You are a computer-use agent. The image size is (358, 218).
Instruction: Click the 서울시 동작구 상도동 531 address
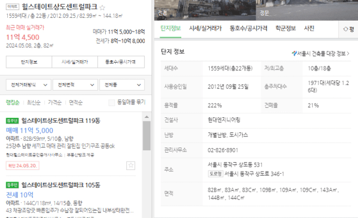point(235,165)
